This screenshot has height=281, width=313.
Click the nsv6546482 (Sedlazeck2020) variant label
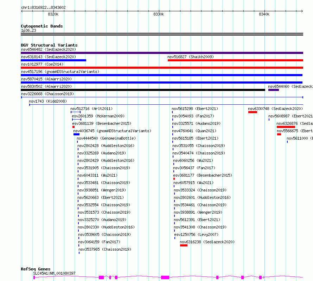[49, 49]
